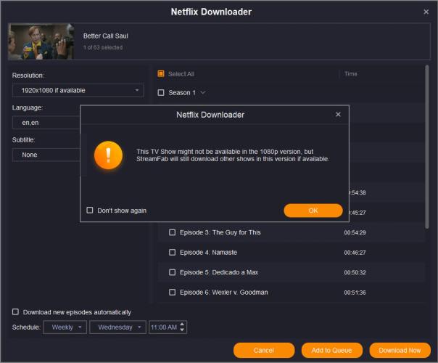Click the Download Now button
Screen dimensions: 438x363
[400, 351]
